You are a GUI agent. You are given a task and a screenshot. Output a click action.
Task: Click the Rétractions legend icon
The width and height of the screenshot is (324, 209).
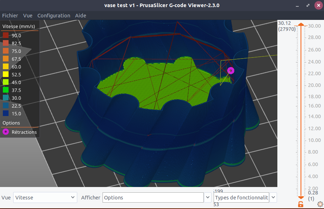click(6, 132)
